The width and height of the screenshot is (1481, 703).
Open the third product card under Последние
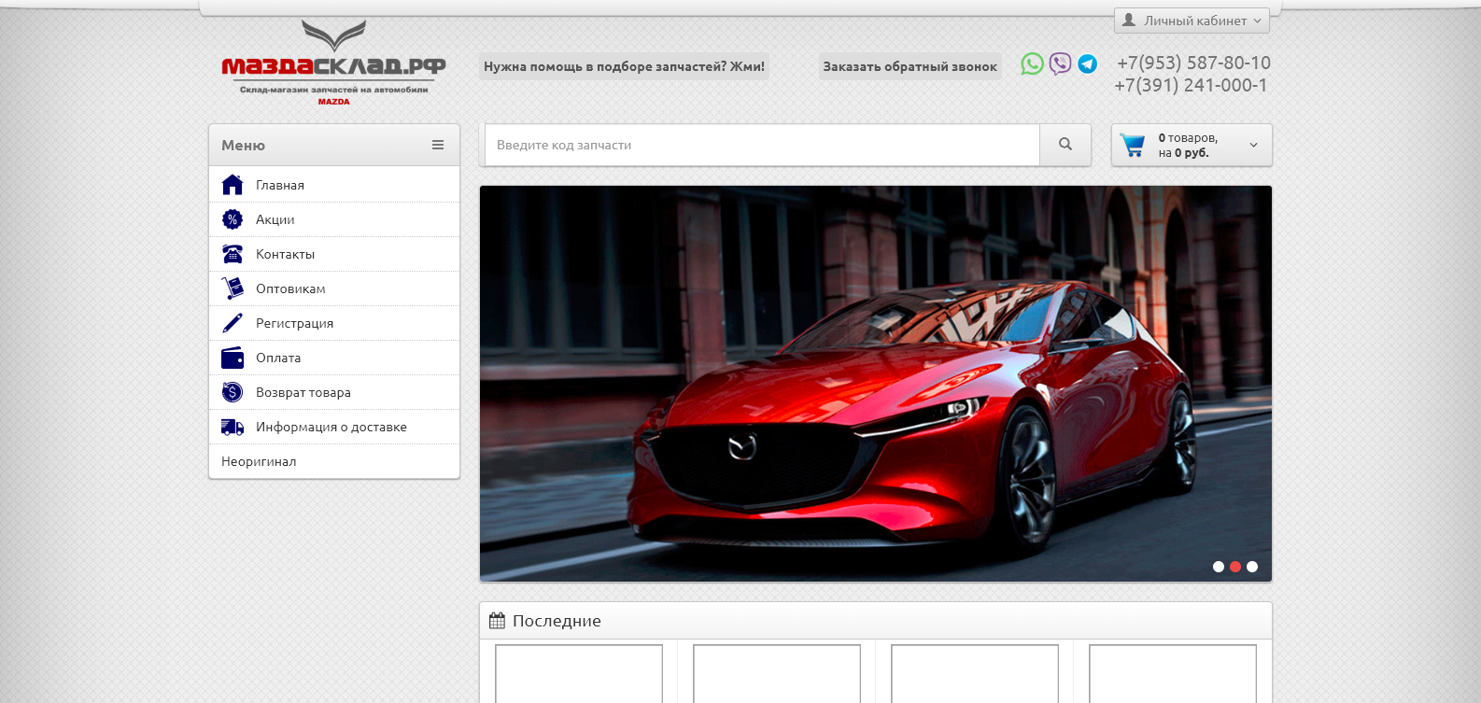tap(975, 673)
